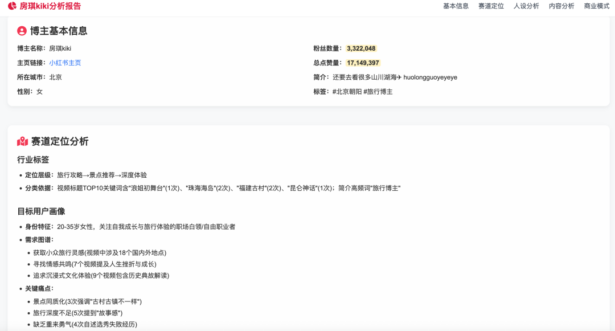
Task: Click the red pie-chart logo icon
Action: click(x=12, y=6)
